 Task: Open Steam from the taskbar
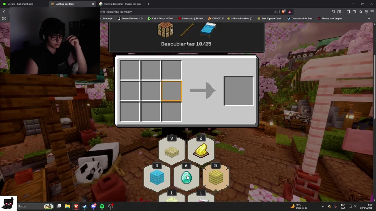pyautogui.click(x=85, y=206)
